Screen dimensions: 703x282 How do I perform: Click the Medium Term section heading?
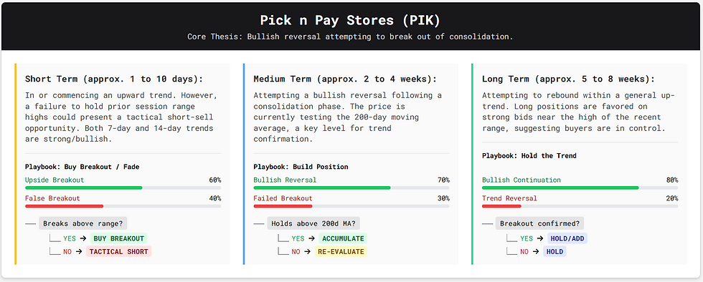pyautogui.click(x=345, y=79)
